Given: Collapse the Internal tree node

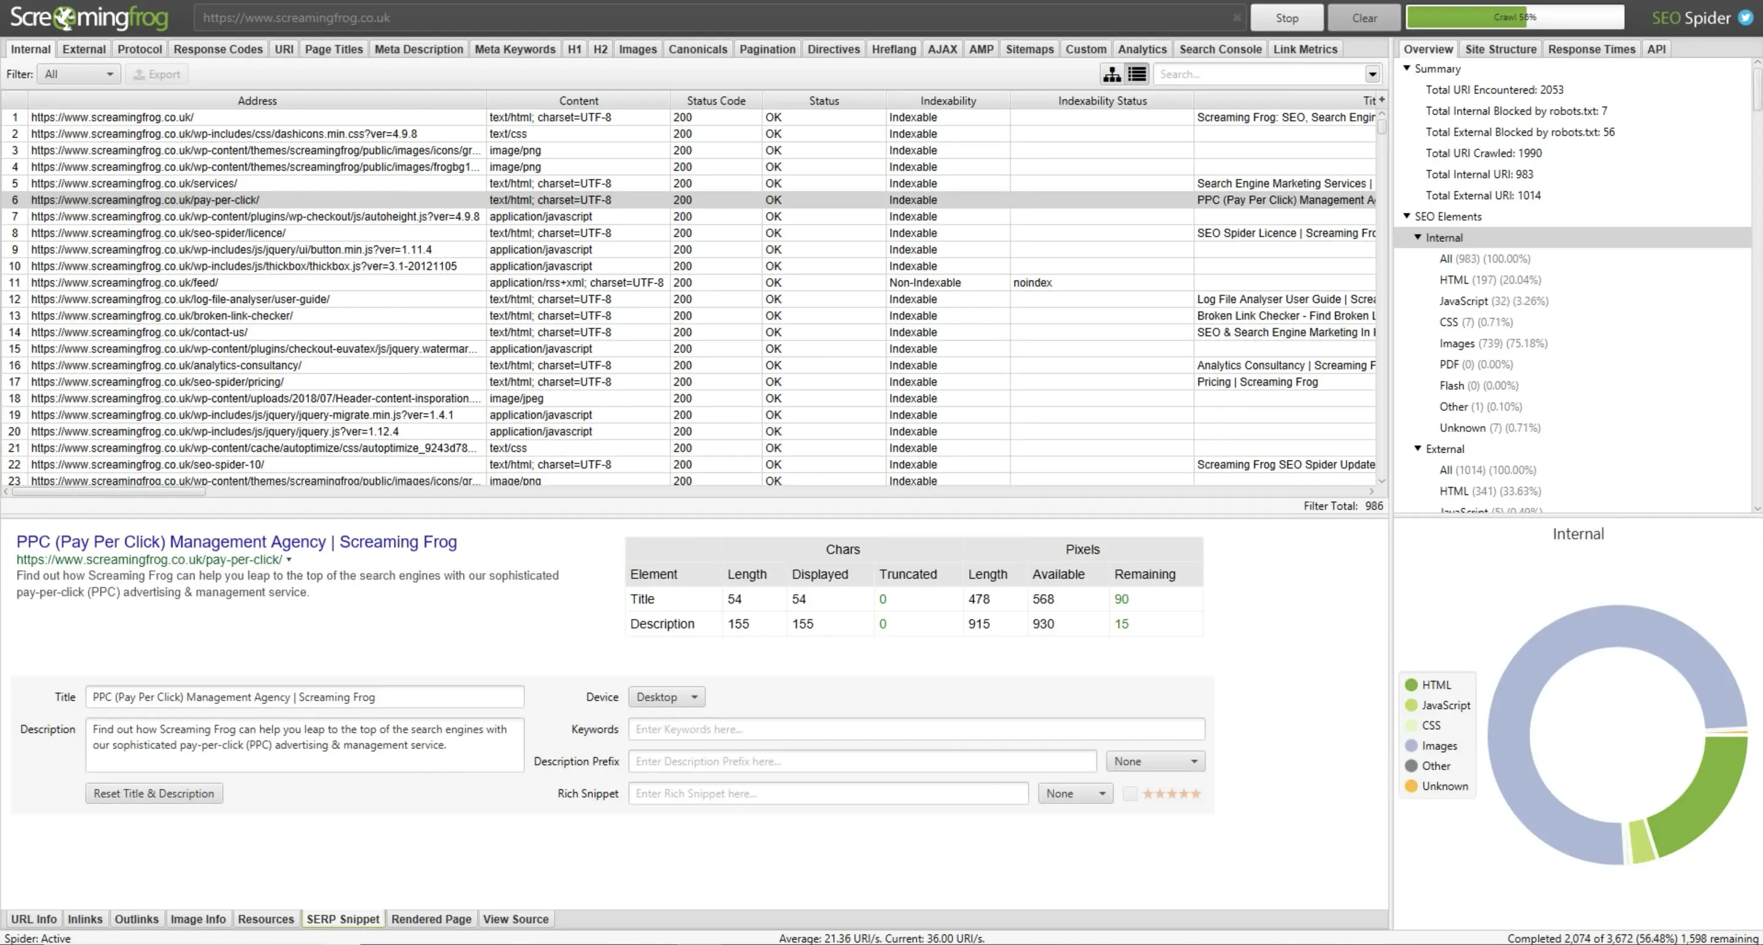Looking at the screenshot, I should [1418, 238].
